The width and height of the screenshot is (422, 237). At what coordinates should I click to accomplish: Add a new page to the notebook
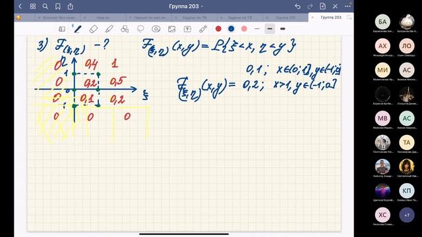click(x=322, y=6)
